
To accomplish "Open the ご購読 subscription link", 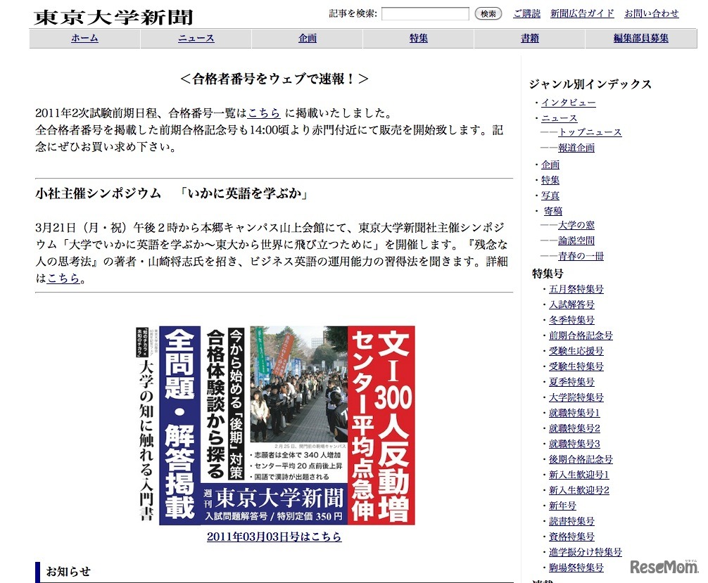I will click(526, 13).
